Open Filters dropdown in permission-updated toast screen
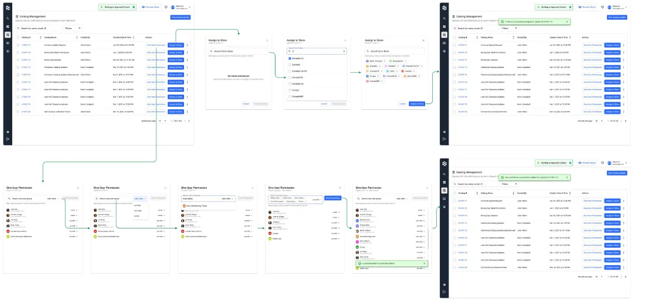This screenshot has height=304, width=664. 510,184
